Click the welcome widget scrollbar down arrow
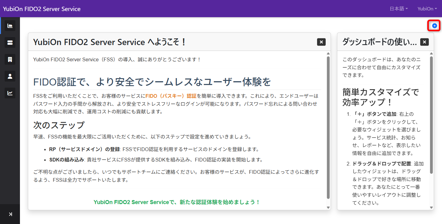 [x=328, y=207]
